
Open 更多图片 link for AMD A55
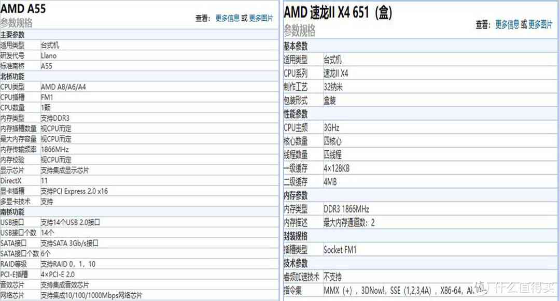pos(262,18)
